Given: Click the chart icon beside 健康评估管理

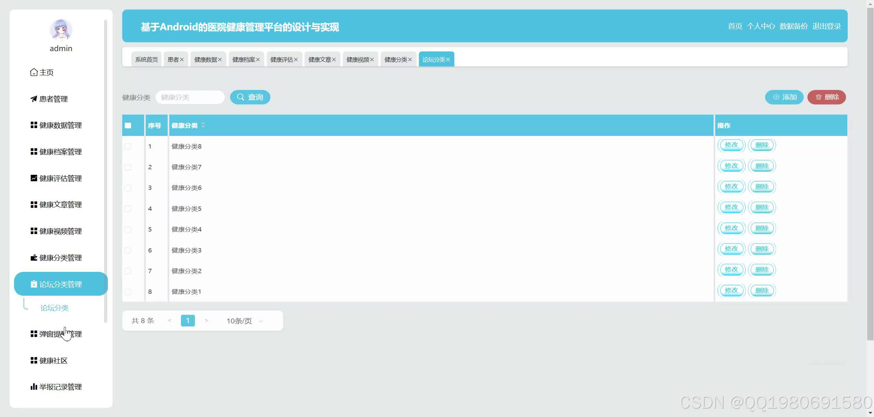Looking at the screenshot, I should coord(34,178).
